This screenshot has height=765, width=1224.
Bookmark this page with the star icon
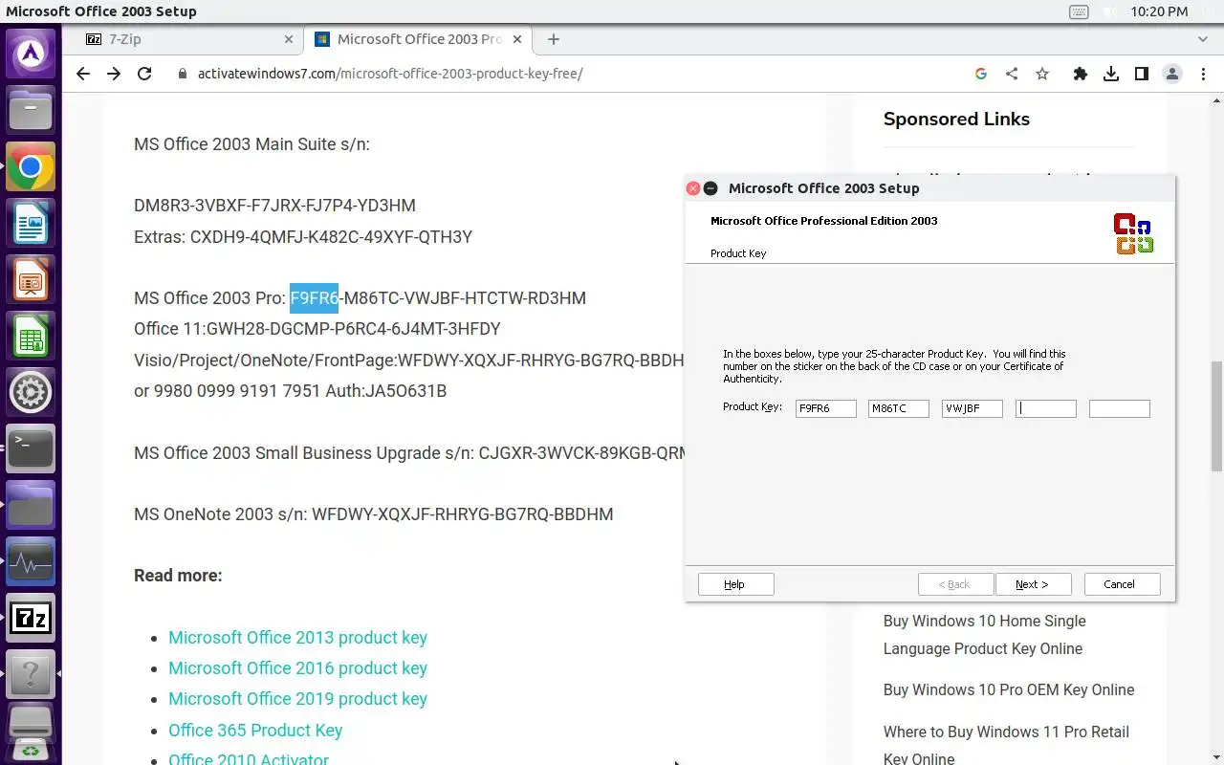[x=1042, y=74]
